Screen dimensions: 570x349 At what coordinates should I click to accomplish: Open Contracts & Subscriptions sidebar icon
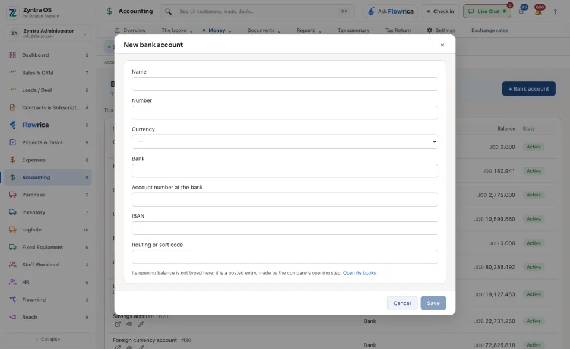click(12, 107)
